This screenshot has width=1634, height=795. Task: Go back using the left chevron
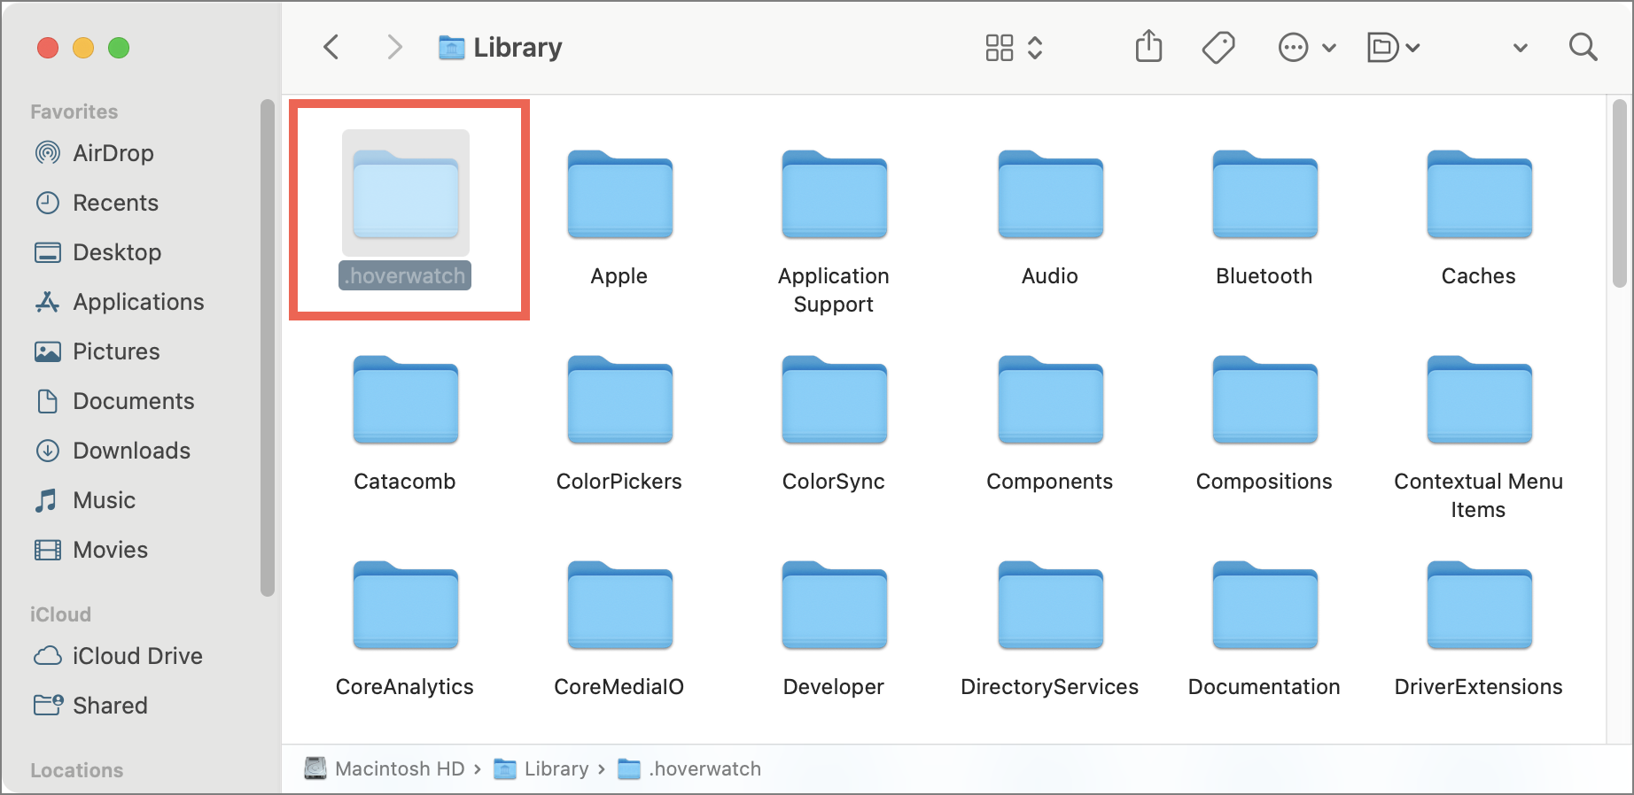click(x=331, y=47)
